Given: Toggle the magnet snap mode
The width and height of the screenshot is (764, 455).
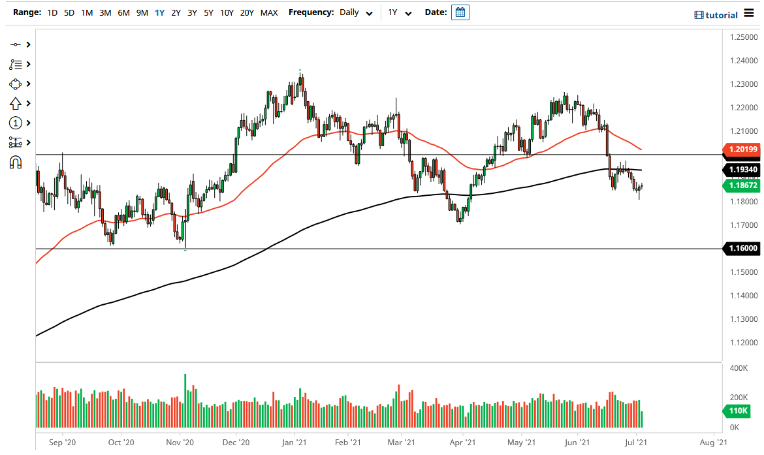Looking at the screenshot, I should [x=16, y=163].
